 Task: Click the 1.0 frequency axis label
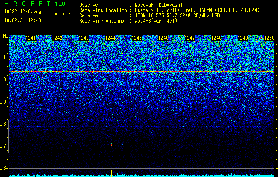(4, 80)
